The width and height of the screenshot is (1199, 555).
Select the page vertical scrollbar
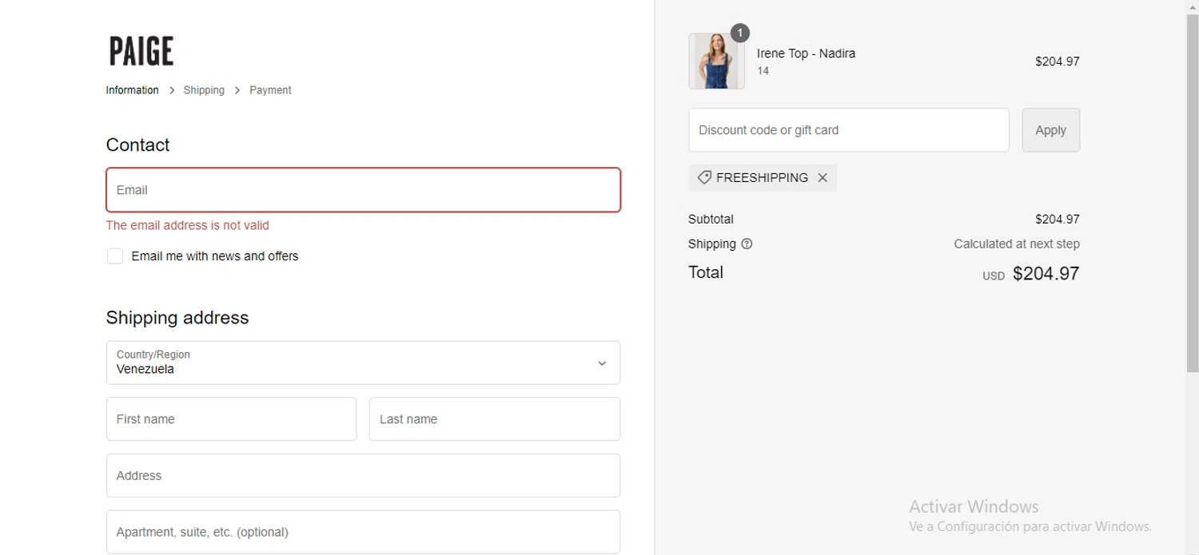(1193, 192)
